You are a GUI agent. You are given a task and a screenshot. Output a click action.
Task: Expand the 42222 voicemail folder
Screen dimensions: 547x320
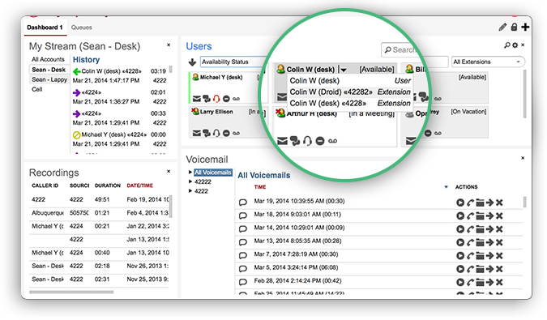point(190,181)
